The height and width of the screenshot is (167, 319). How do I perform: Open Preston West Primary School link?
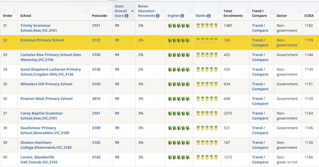(46, 98)
